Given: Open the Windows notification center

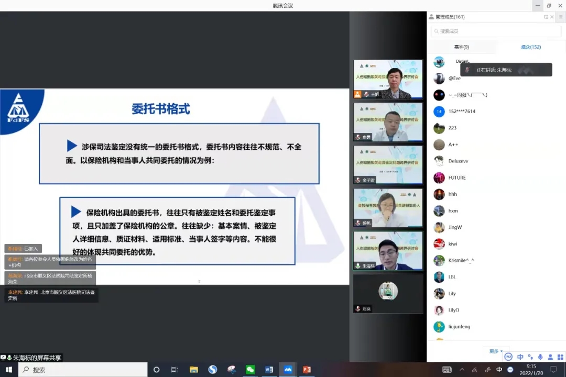Looking at the screenshot, I should [553, 370].
